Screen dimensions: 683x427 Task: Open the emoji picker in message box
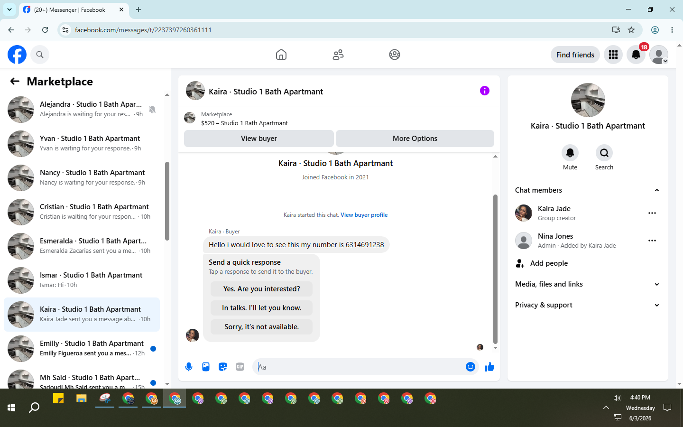point(471,367)
